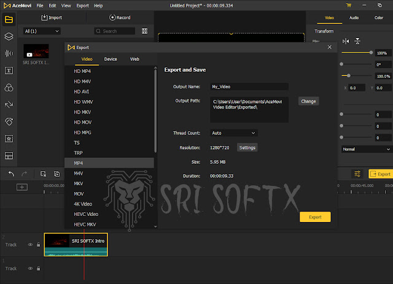This screenshot has height=284, width=393.
Task: Open the Edit menu
Action: coord(52,6)
